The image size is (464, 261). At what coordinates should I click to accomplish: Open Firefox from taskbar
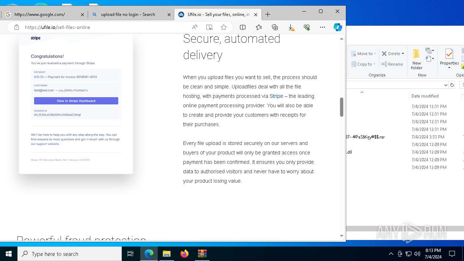click(x=184, y=254)
